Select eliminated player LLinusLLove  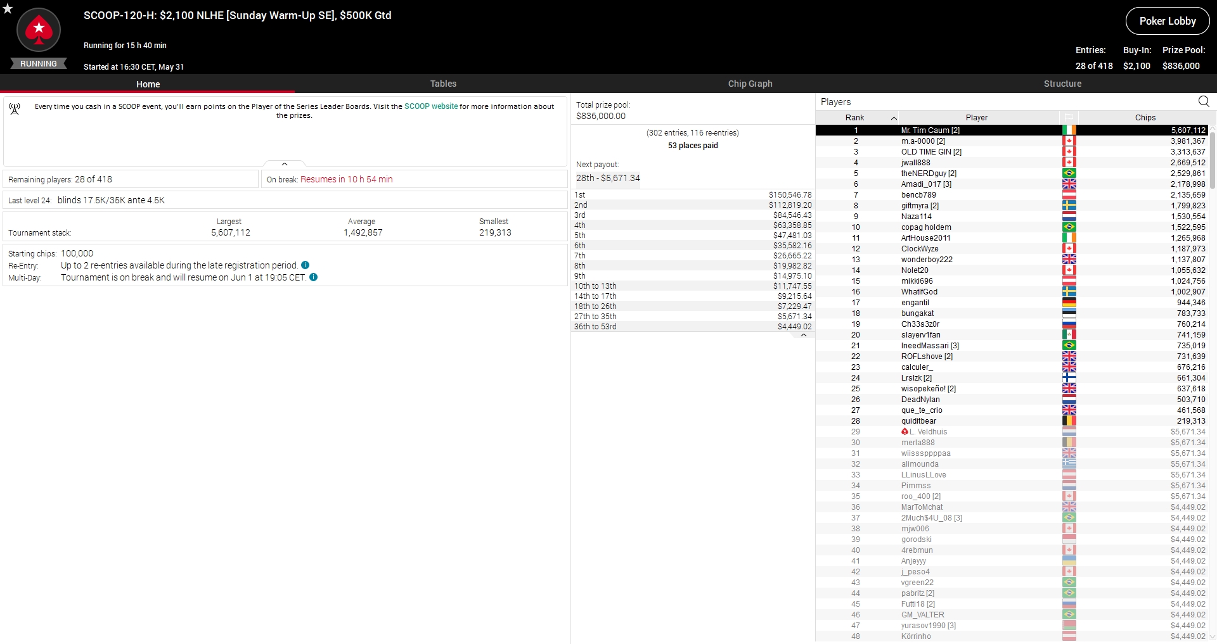tap(1012, 475)
